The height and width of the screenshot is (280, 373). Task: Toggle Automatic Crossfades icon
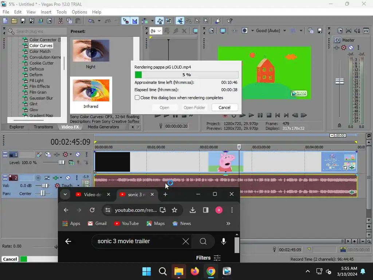(135, 21)
